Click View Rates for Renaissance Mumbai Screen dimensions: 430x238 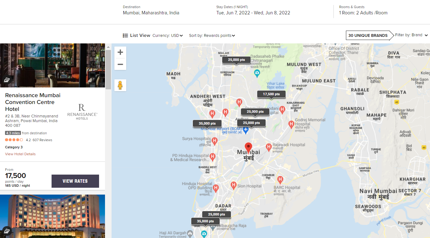(x=75, y=181)
